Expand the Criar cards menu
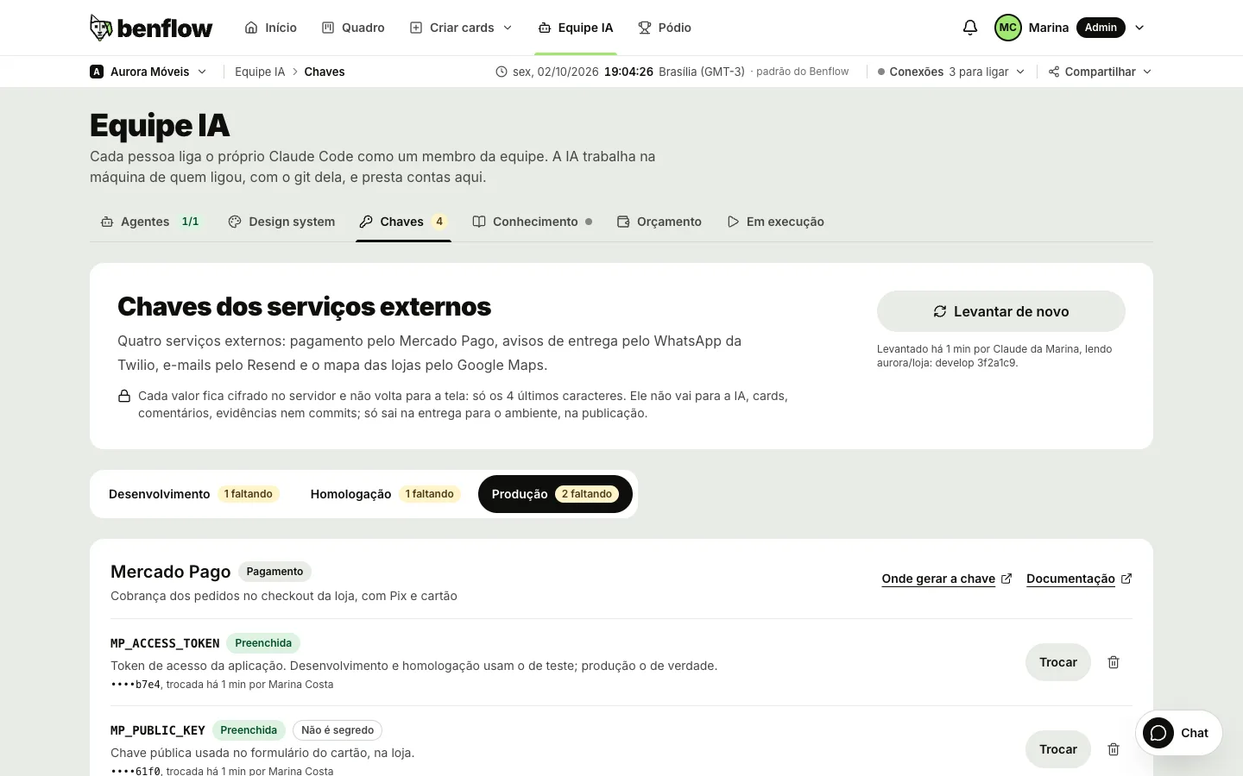This screenshot has height=776, width=1243. 461,28
